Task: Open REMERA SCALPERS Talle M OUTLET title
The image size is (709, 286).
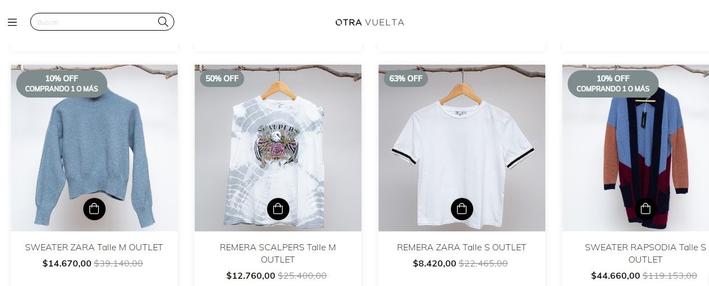Action: [x=278, y=253]
